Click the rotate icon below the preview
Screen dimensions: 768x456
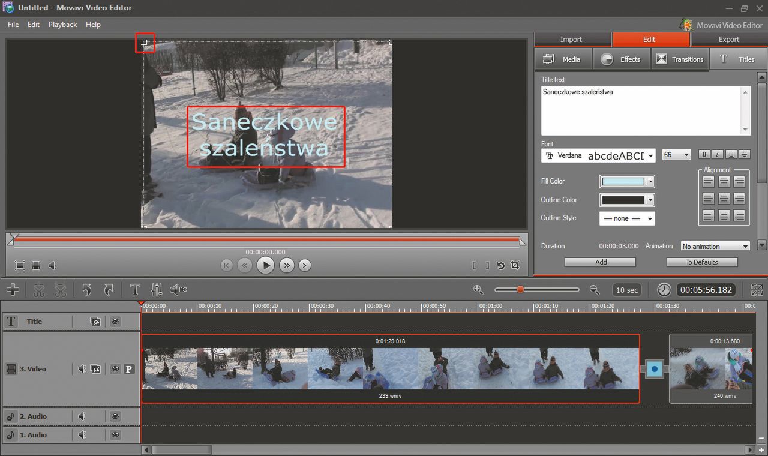pos(500,265)
